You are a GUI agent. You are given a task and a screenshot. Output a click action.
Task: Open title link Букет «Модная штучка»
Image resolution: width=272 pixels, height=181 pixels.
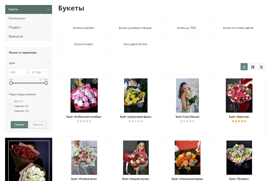coord(136,179)
